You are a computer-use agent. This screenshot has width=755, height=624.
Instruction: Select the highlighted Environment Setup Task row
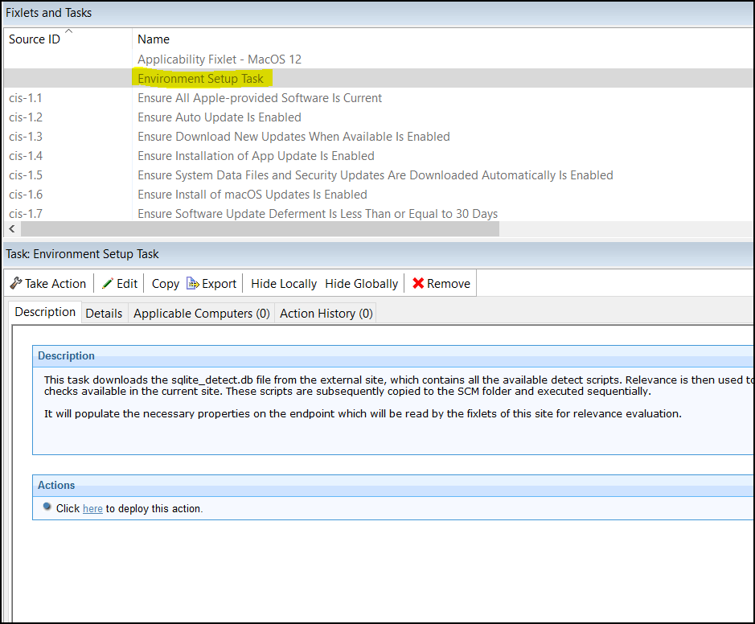[203, 78]
